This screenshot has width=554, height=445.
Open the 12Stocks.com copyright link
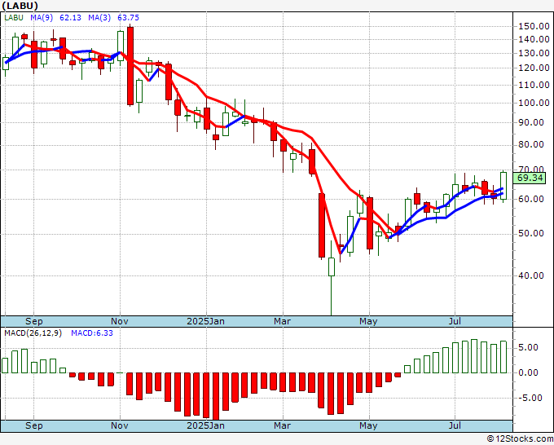[520, 439]
